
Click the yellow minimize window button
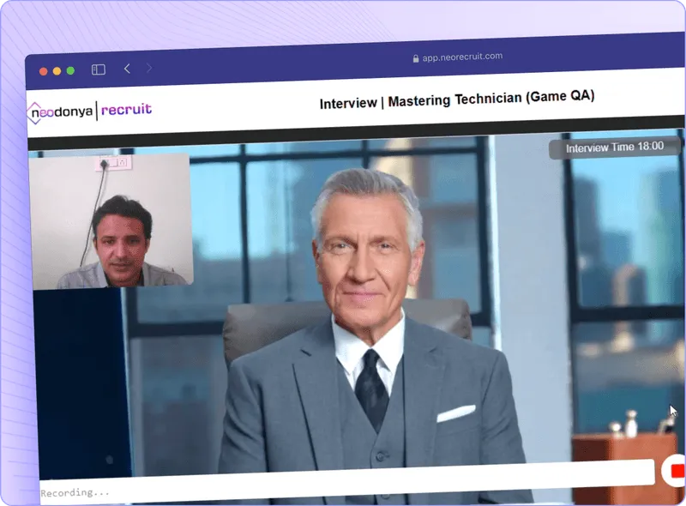point(57,71)
